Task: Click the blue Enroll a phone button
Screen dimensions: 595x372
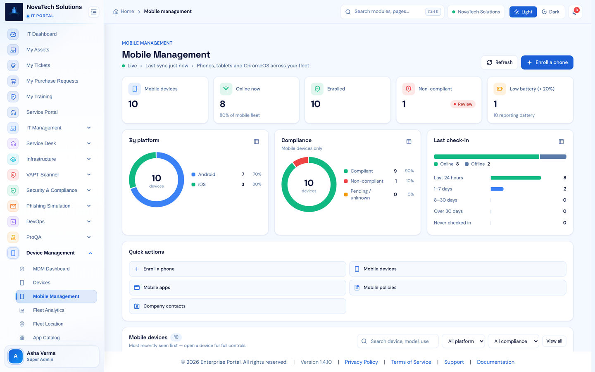Action: 547,62
